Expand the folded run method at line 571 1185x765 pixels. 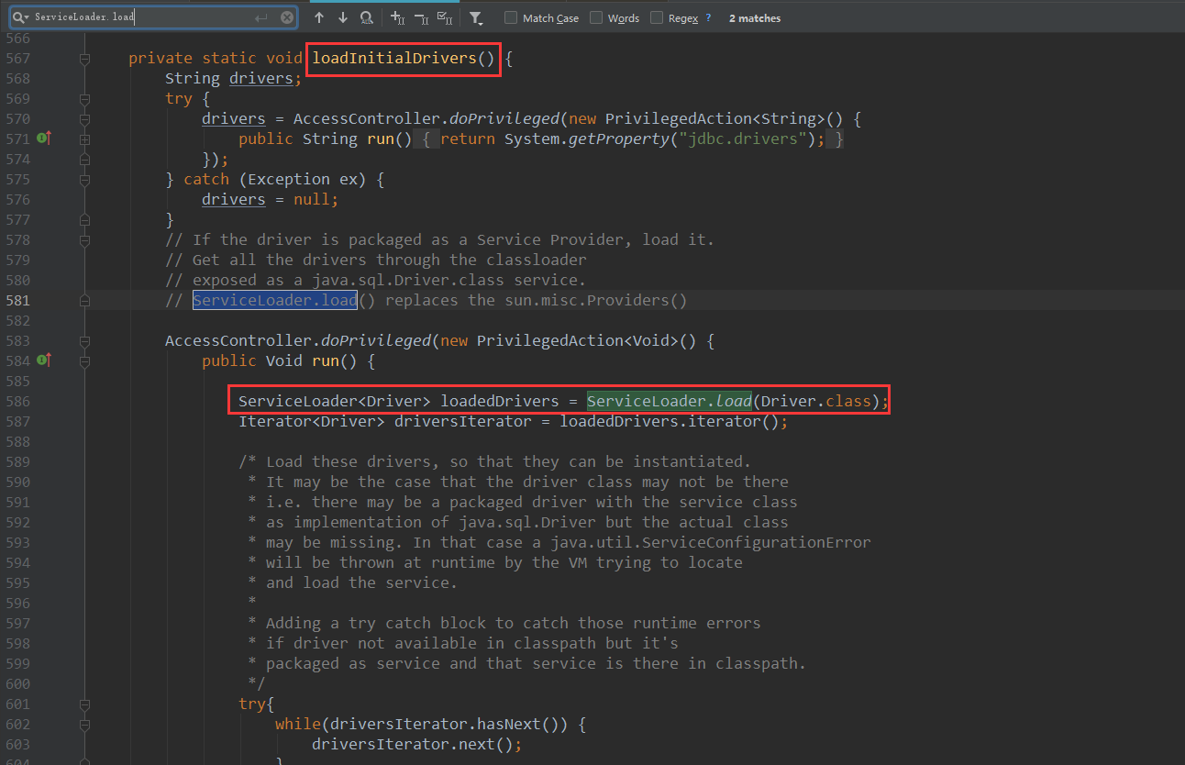[x=84, y=139]
